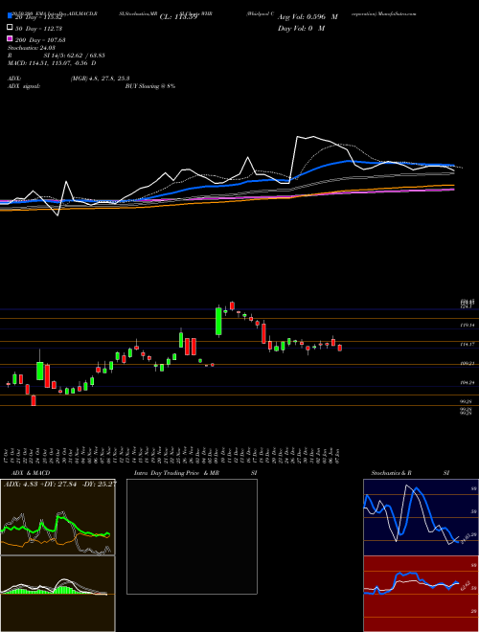Click the magenta 200 Day legend swatch

[10, 38]
